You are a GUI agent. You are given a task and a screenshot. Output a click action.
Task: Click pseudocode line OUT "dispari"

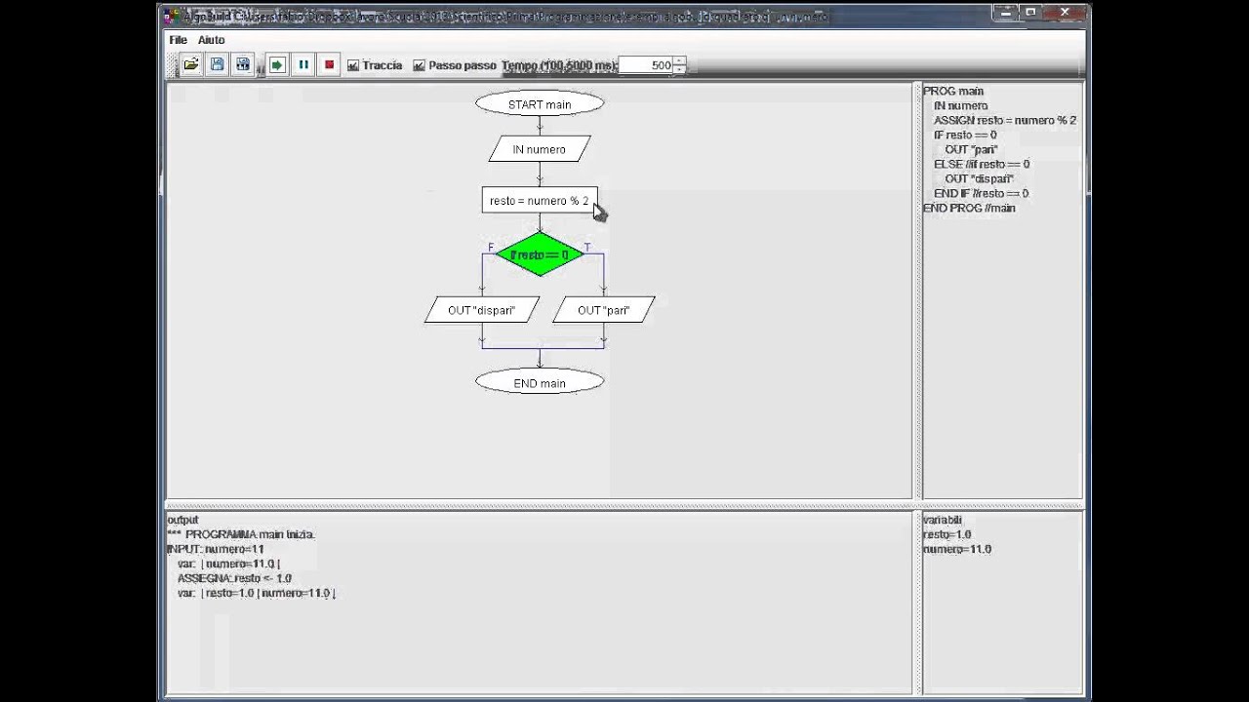tap(979, 178)
